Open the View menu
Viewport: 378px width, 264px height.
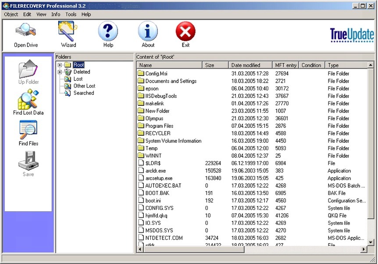[41, 14]
